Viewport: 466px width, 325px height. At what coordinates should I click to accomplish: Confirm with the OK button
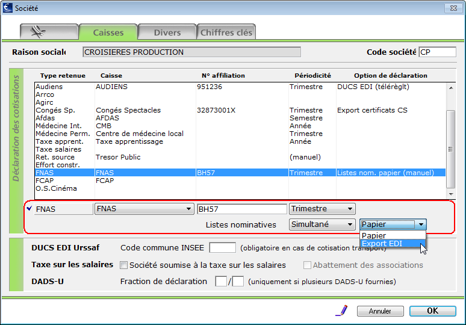(x=432, y=311)
